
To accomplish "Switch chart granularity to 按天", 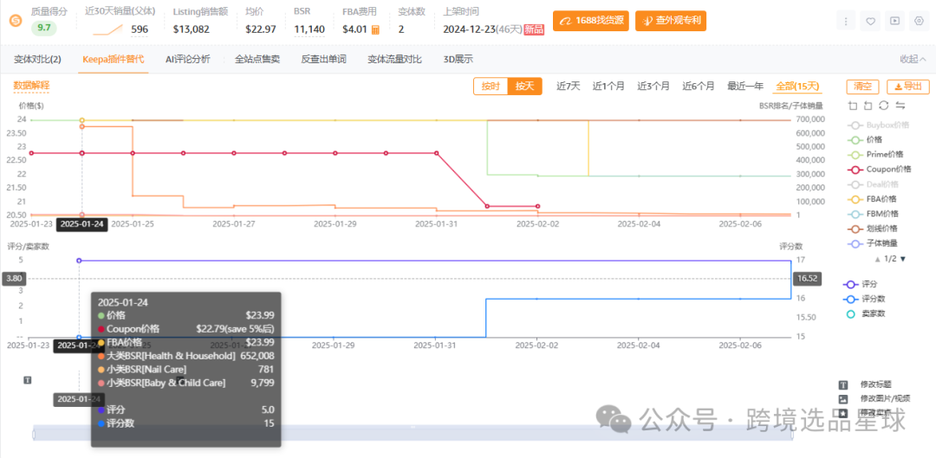I will coord(524,87).
